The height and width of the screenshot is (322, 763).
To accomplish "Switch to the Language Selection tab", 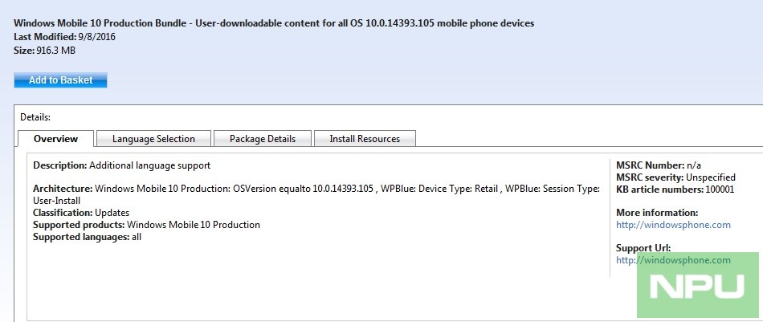I will click(x=153, y=139).
